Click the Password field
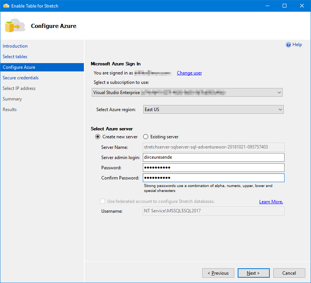311x283 pixels. [214, 168]
